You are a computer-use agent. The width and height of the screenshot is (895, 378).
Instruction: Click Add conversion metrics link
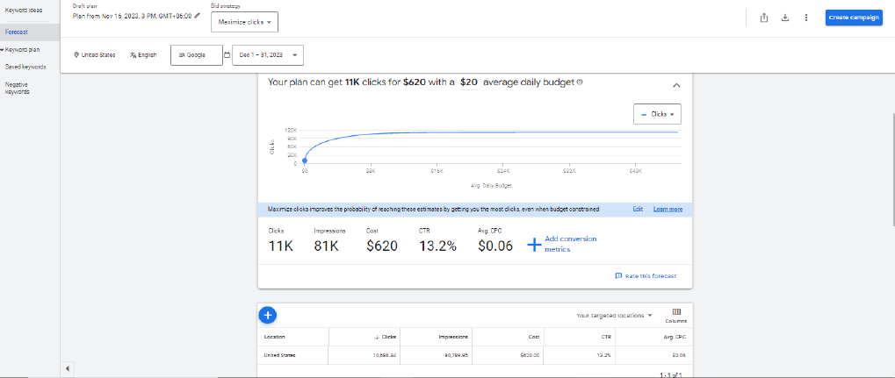[570, 244]
